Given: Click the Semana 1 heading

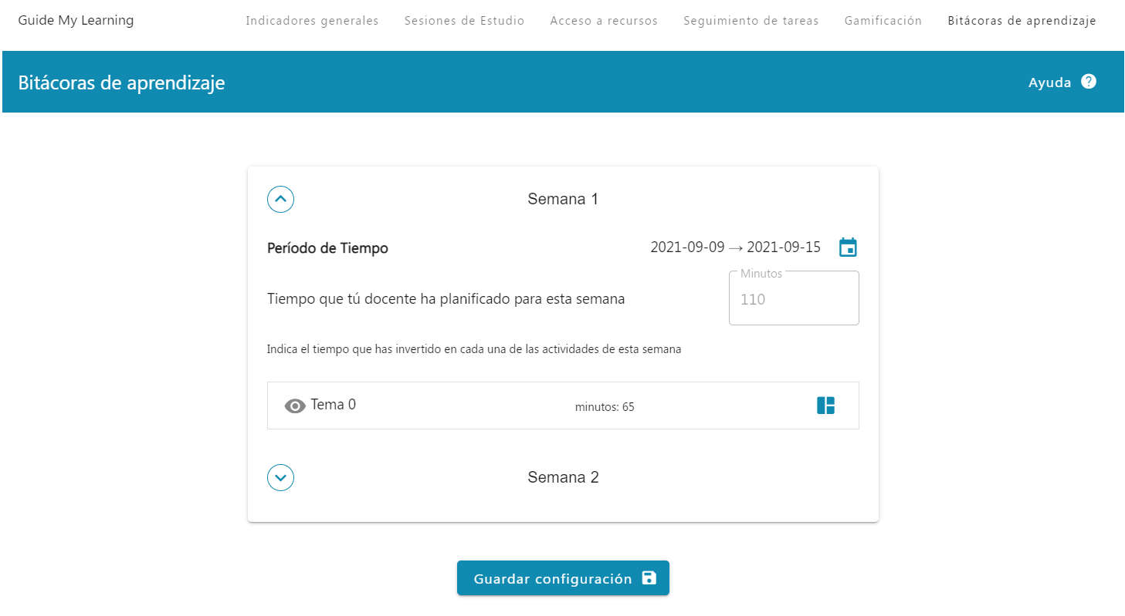Looking at the screenshot, I should click(x=563, y=199).
